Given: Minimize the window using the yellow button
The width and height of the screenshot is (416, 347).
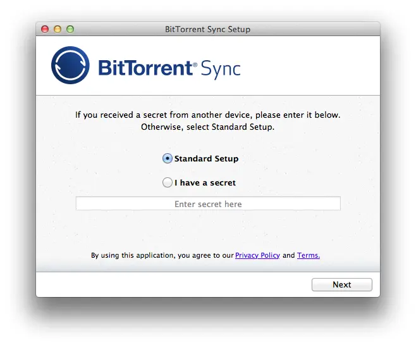Looking at the screenshot, I should (58, 29).
